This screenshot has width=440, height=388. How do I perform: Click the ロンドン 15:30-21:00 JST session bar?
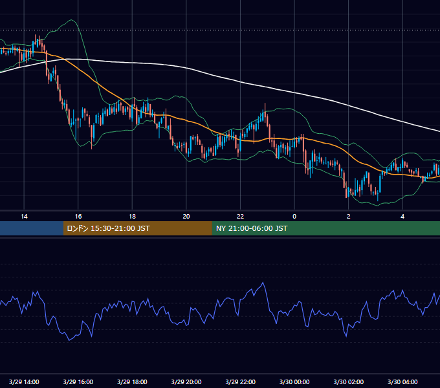(x=137, y=228)
